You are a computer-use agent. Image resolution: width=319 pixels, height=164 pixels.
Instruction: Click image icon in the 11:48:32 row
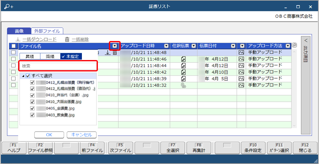241,85
